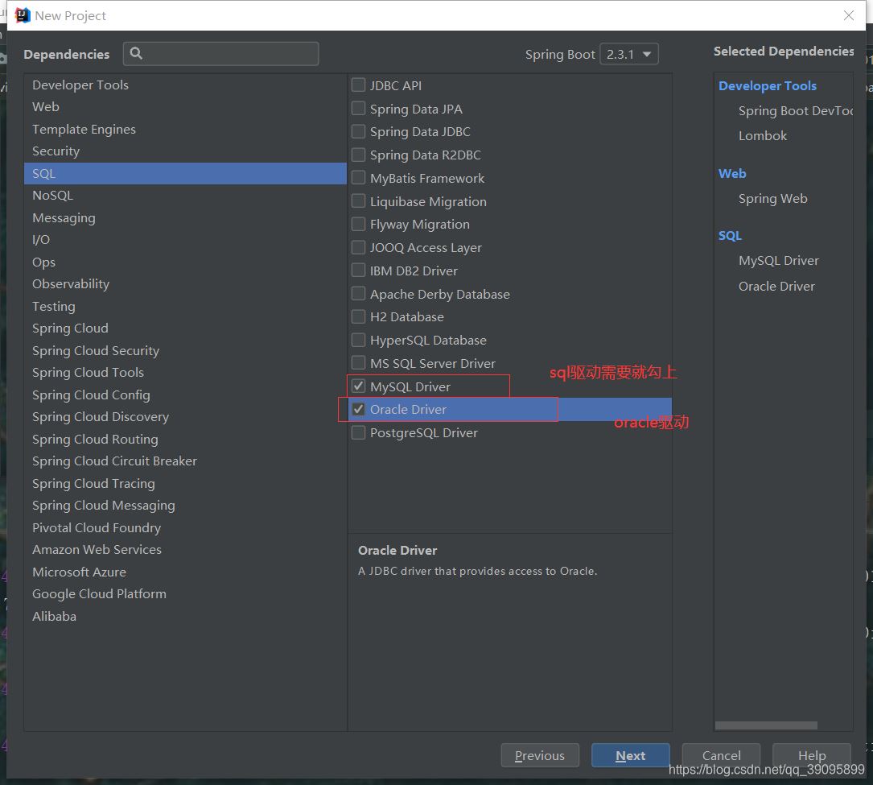Open Help for this dialog
Screen dimensions: 873x785
pos(811,755)
